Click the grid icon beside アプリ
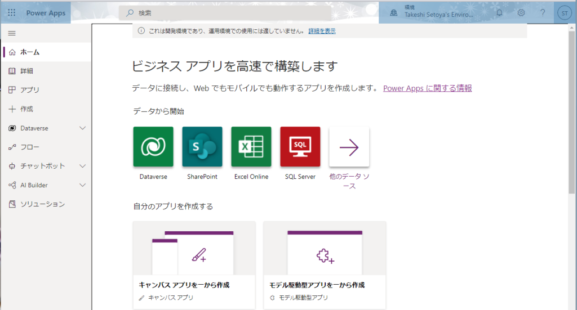 tap(12, 89)
